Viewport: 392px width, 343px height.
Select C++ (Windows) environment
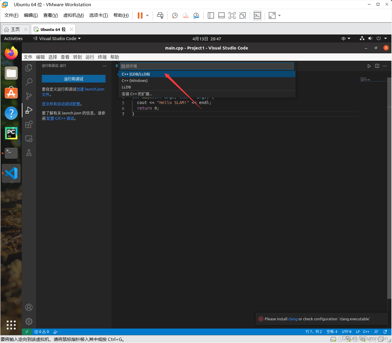click(207, 80)
